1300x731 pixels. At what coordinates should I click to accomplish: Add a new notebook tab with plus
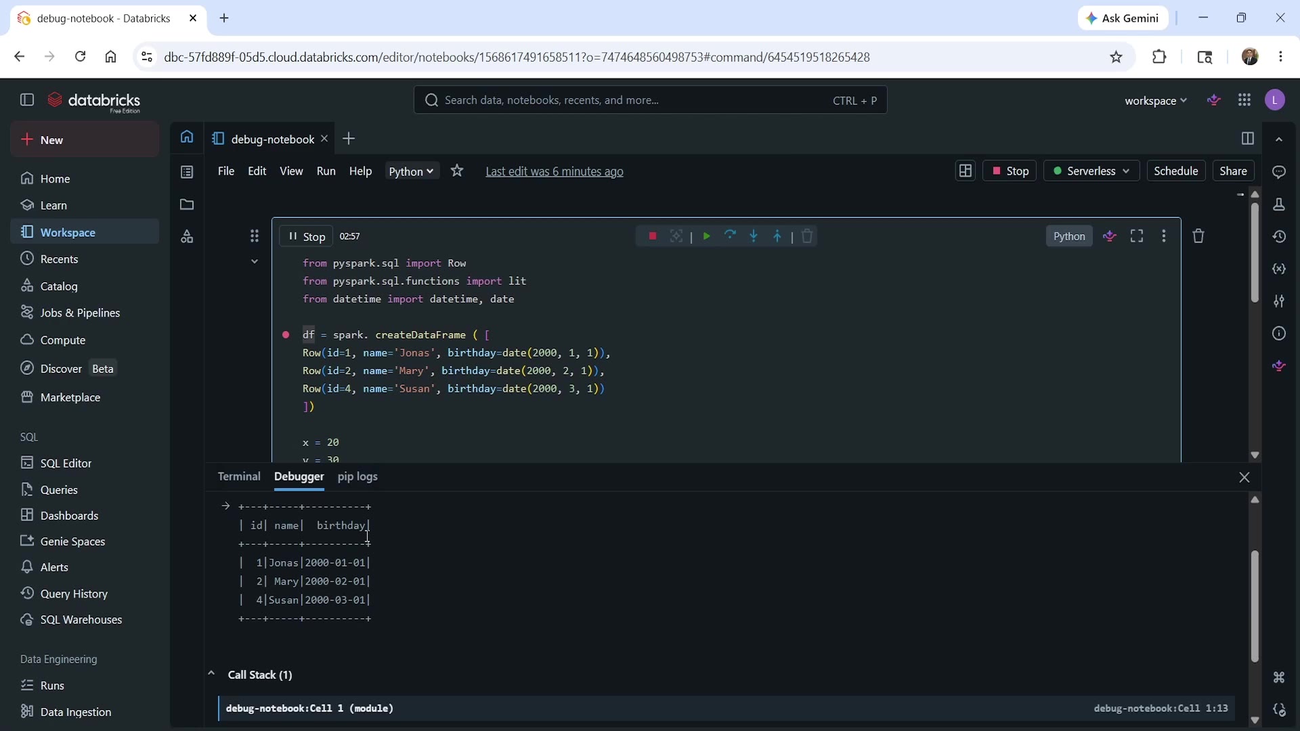349,139
